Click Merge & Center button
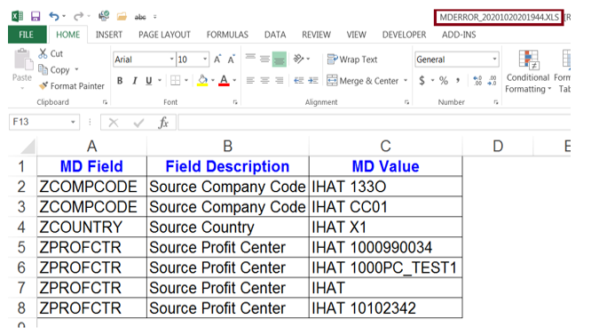 [362, 81]
